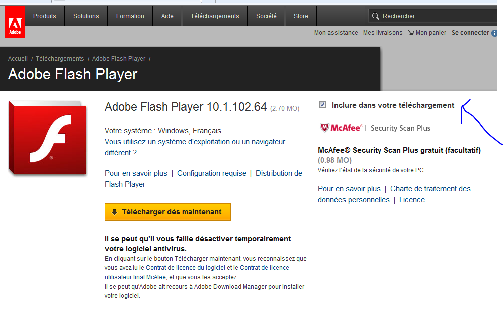Click Télécharger dès maintenant button
The height and width of the screenshot is (310, 503).
click(167, 212)
